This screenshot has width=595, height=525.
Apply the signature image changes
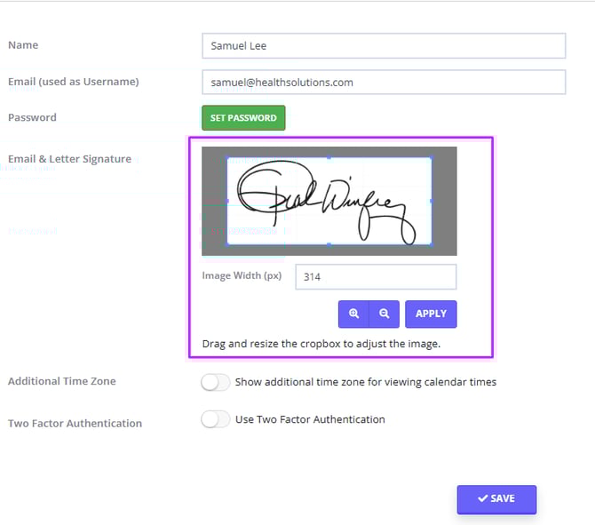pos(431,314)
